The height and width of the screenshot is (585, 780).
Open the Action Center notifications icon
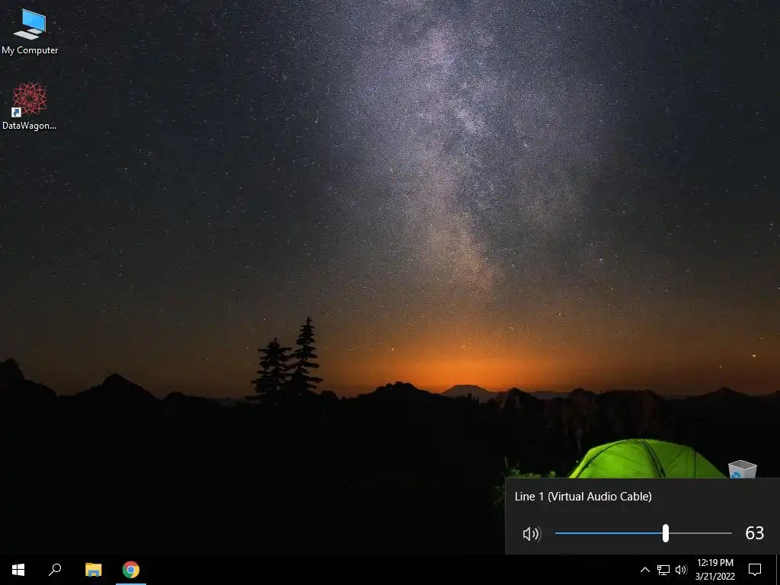pos(755,570)
